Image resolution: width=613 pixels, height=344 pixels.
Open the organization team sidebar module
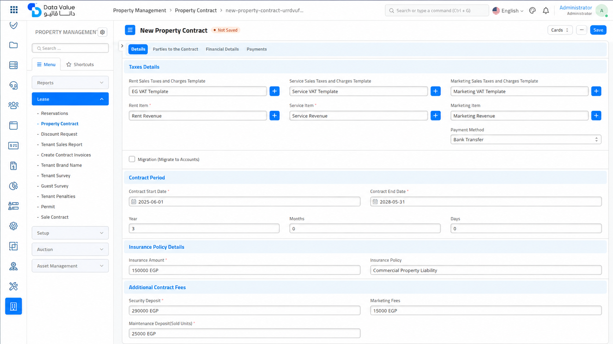pyautogui.click(x=14, y=266)
